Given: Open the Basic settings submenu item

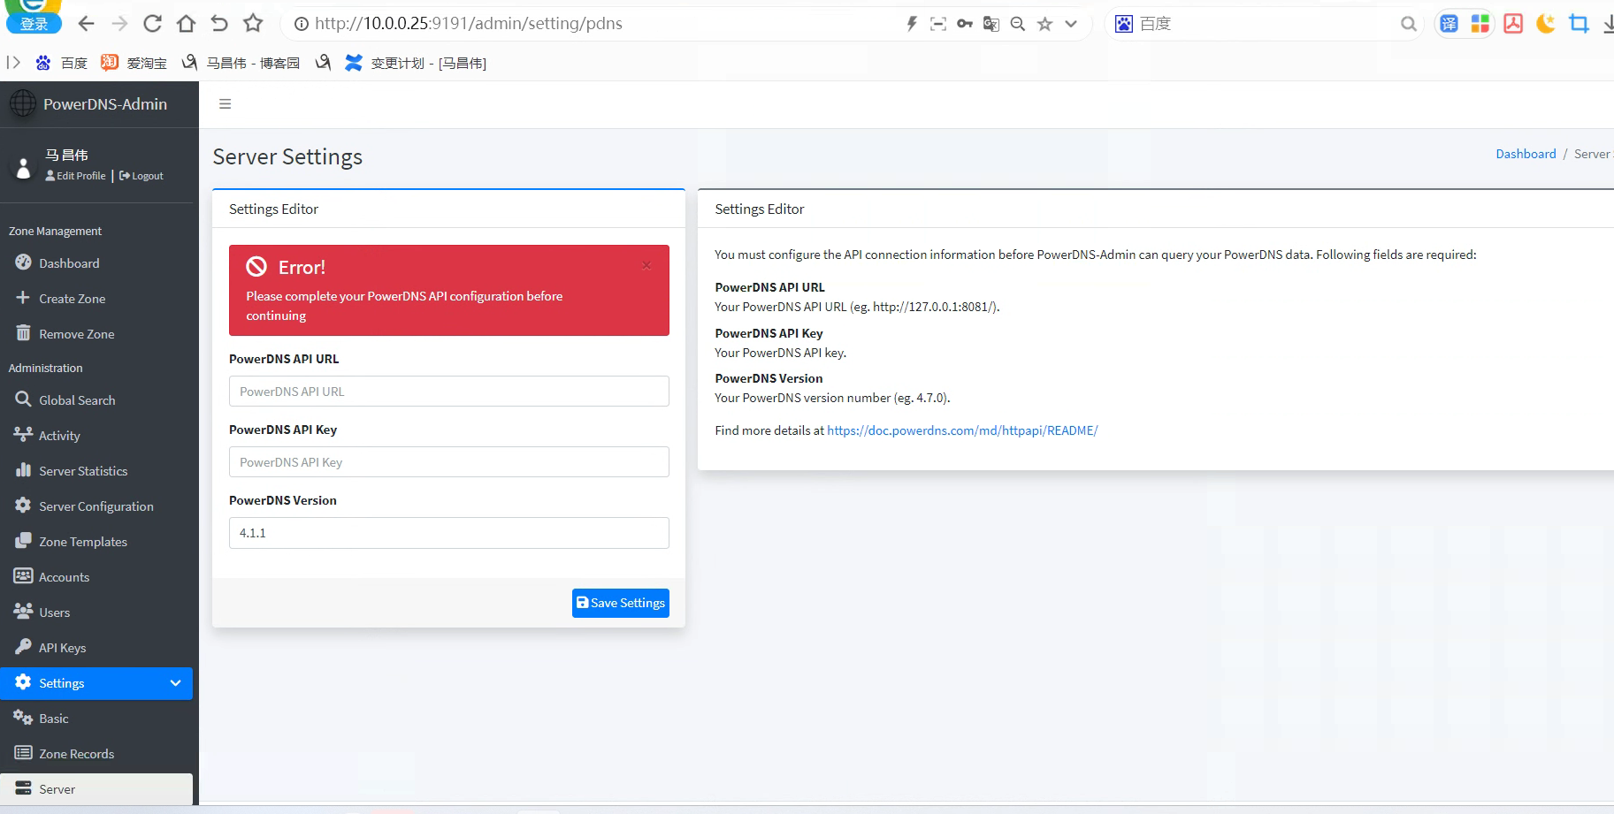Looking at the screenshot, I should coord(96,719).
